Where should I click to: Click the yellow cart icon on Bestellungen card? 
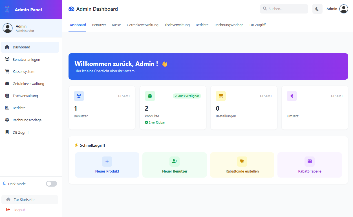pos(221,96)
